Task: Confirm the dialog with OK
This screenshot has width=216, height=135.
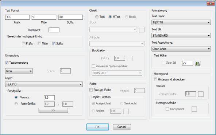Action: click(x=97, y=127)
